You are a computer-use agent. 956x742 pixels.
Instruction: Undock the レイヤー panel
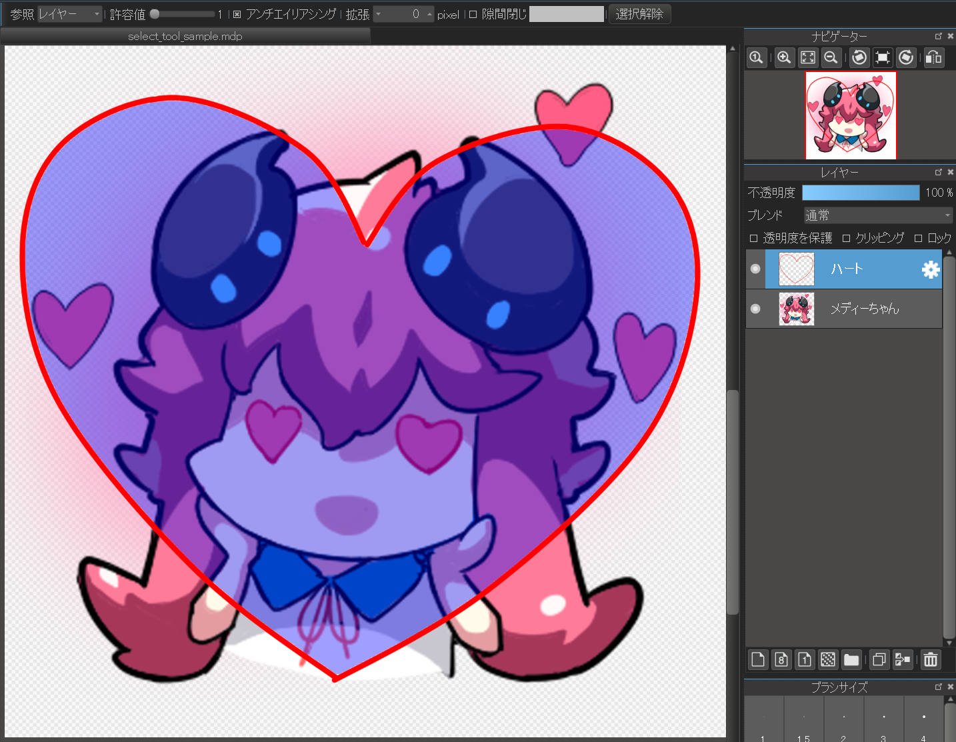(939, 172)
